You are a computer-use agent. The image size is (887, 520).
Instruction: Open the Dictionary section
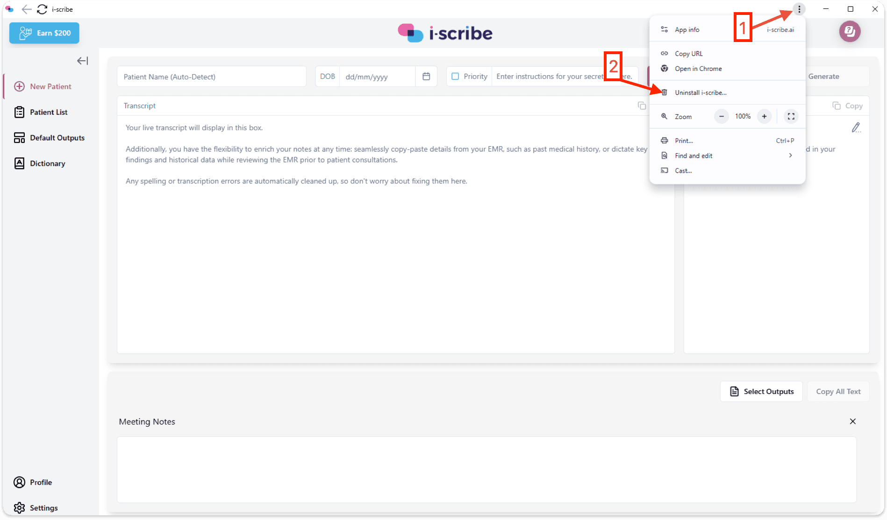[47, 163]
